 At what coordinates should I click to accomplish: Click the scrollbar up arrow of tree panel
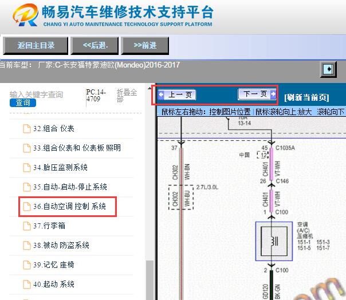pyautogui.click(x=150, y=88)
